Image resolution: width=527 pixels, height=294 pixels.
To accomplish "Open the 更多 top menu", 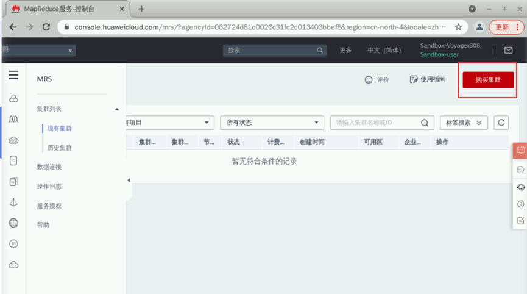I will click(345, 50).
